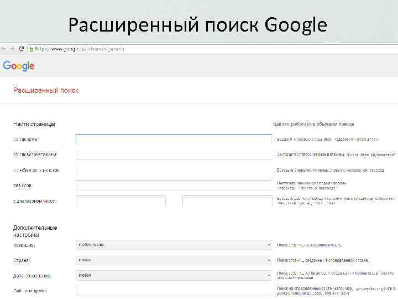Image resolution: width=398 pixels, height=299 pixels.
Task: Open the "Дата обновления" dropdown
Action: pos(174,276)
